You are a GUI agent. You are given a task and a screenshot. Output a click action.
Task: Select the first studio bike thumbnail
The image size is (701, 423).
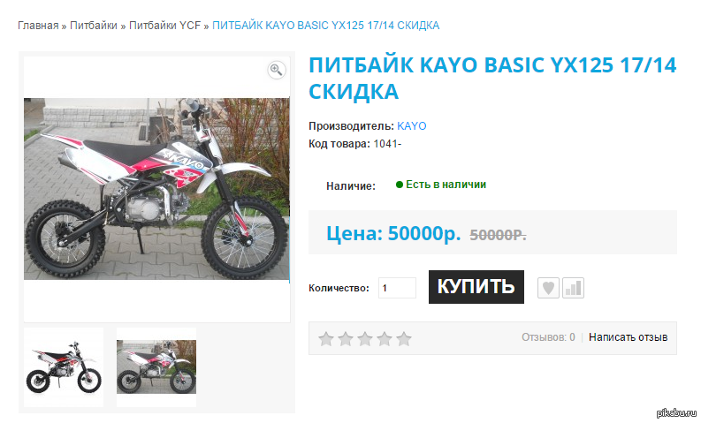[x=64, y=367]
